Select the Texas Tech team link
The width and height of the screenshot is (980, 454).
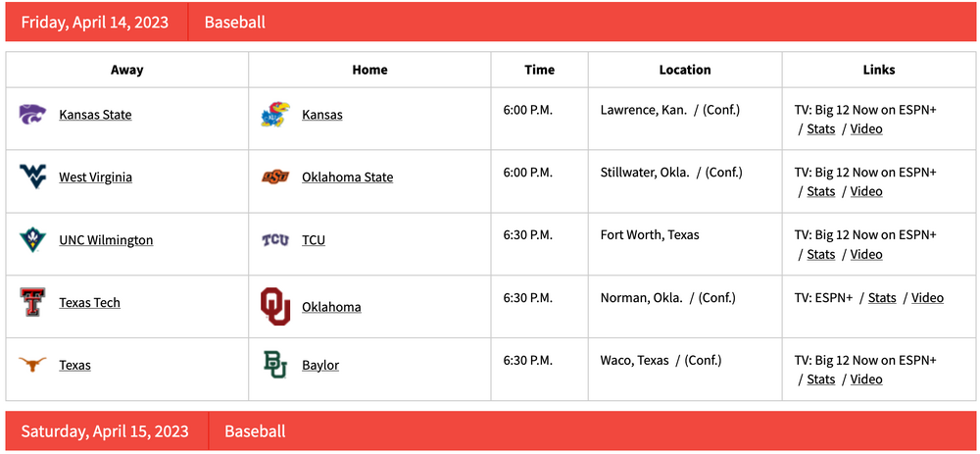[x=89, y=303]
